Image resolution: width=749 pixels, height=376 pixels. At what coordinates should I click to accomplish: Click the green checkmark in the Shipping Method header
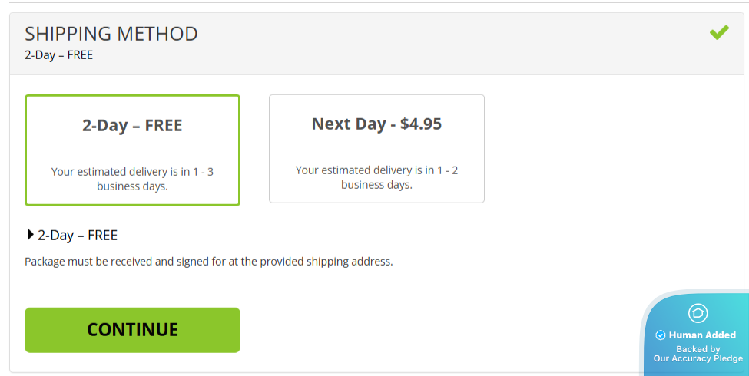click(719, 33)
